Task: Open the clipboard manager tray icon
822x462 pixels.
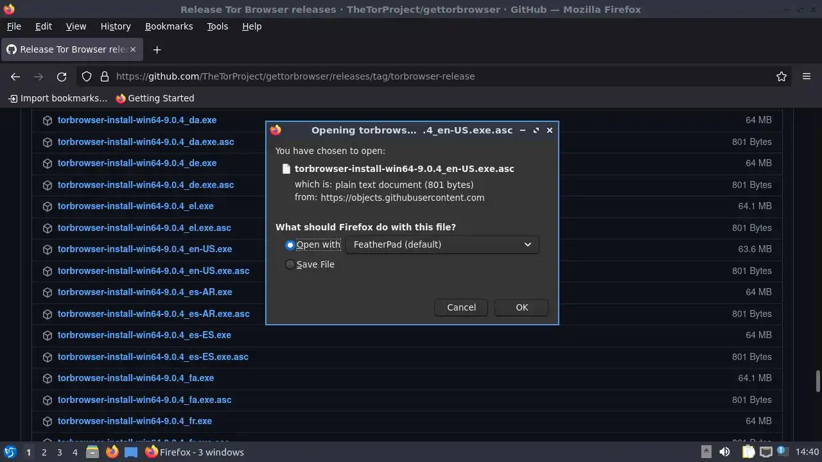Action: (748, 452)
